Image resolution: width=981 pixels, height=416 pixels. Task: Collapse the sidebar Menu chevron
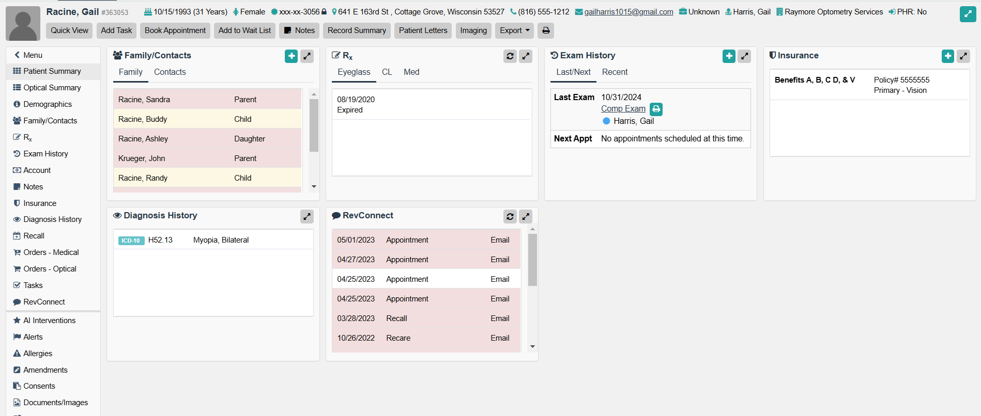tap(17, 55)
